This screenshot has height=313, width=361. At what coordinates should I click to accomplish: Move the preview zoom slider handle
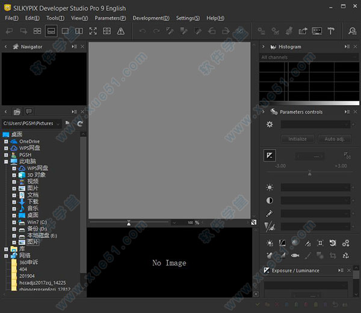pyautogui.click(x=129, y=223)
